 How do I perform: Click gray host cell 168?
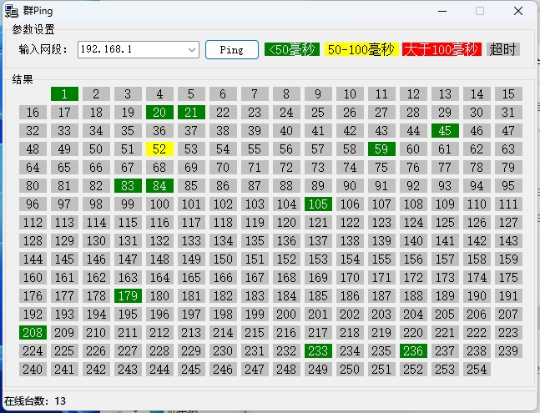[286, 277]
